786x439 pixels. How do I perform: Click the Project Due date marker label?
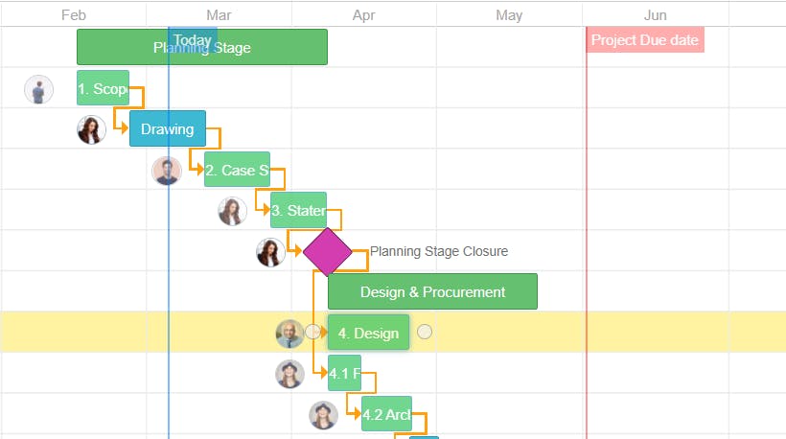tap(644, 40)
